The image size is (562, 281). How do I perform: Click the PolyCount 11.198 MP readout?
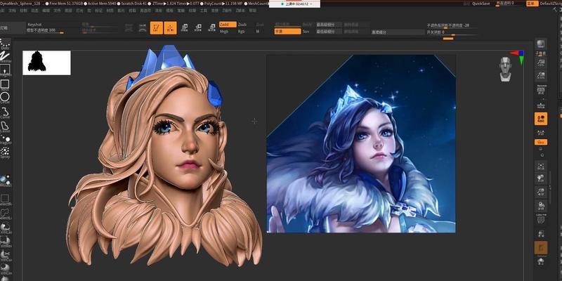(x=224, y=4)
